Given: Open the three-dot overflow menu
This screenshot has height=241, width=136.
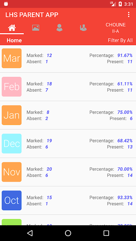Looking at the screenshot, I should [x=129, y=15].
